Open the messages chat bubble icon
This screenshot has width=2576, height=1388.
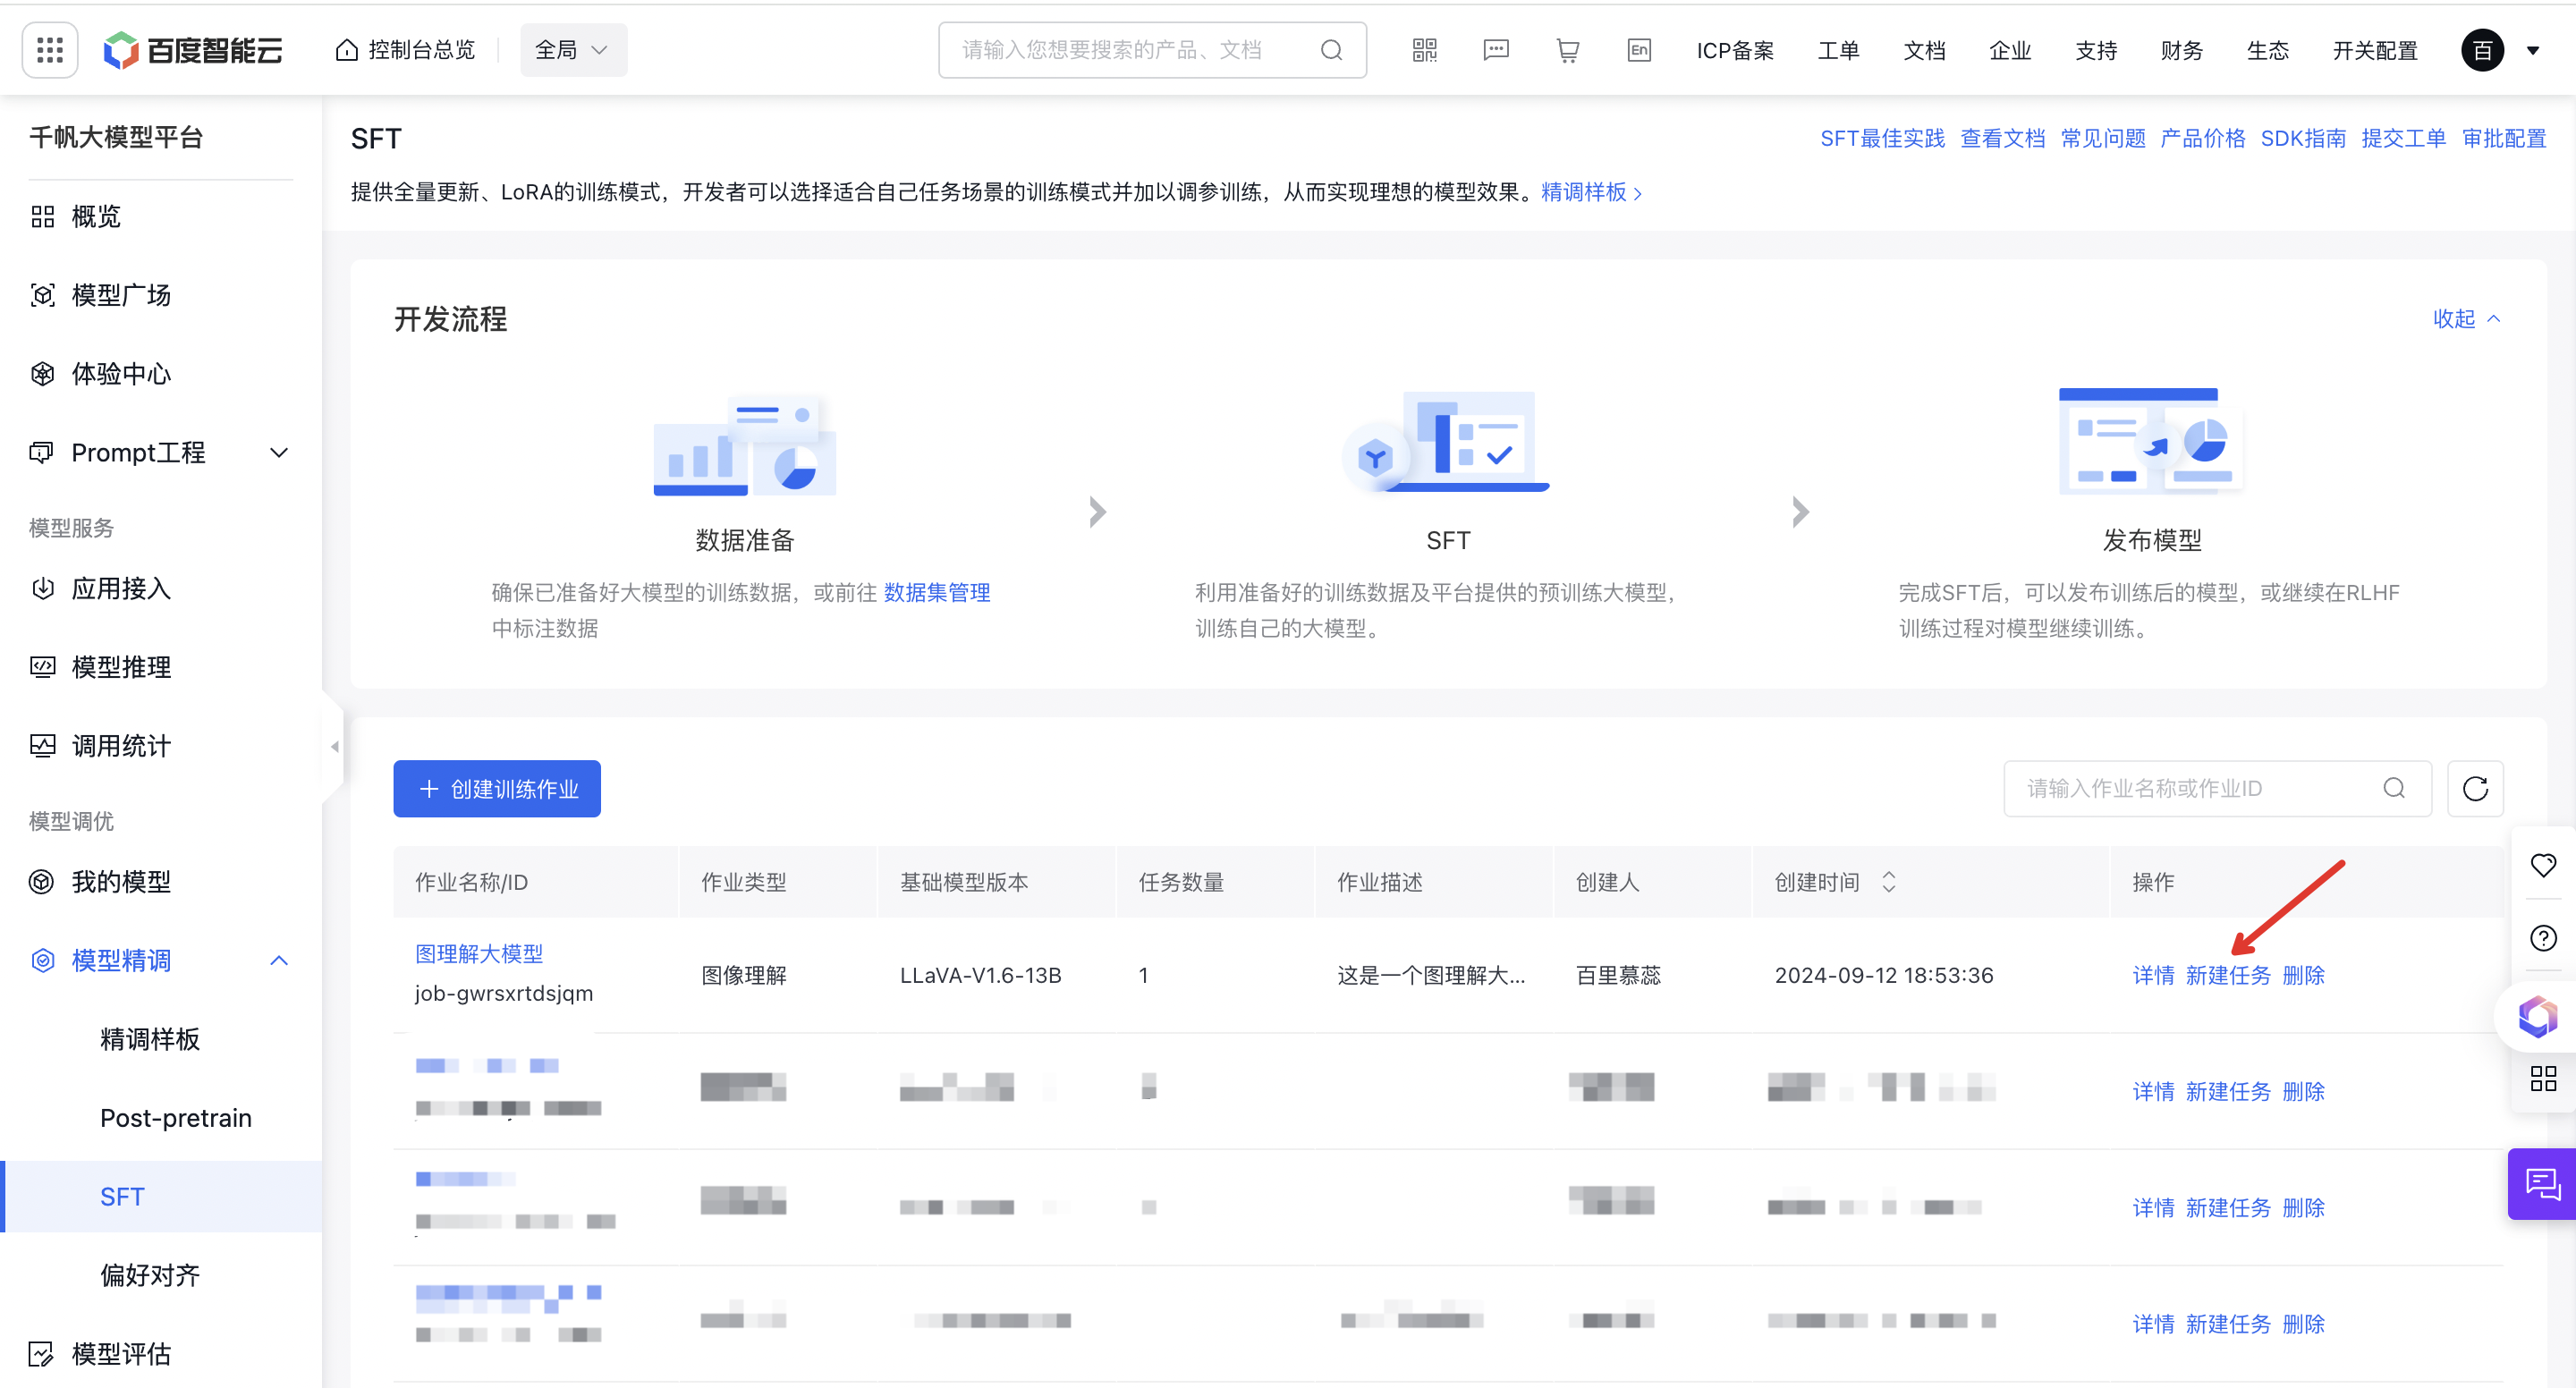point(1496,49)
